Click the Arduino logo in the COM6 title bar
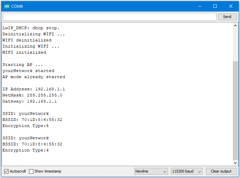This screenshot has height=178, width=240. point(7,6)
